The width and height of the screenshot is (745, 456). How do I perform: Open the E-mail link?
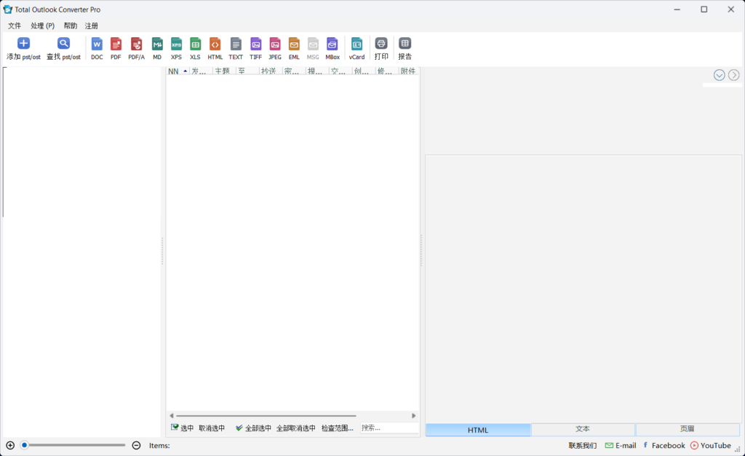[621, 446]
